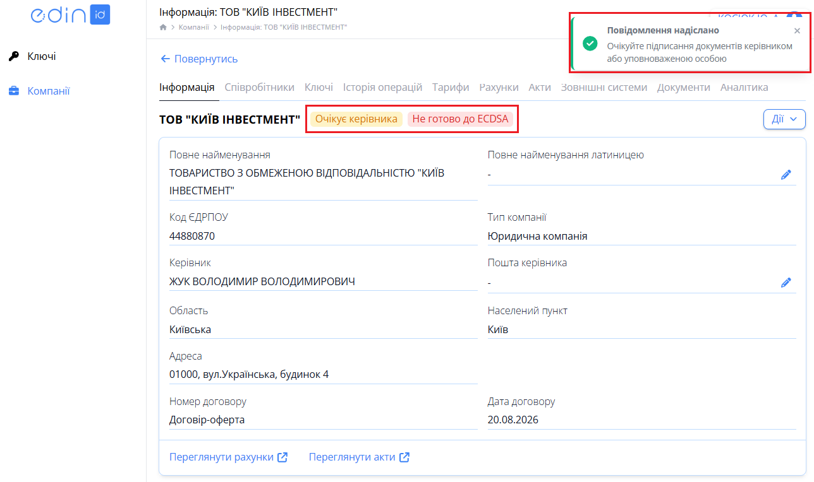Open Компанії in the sidebar
The image size is (814, 482).
tap(49, 91)
